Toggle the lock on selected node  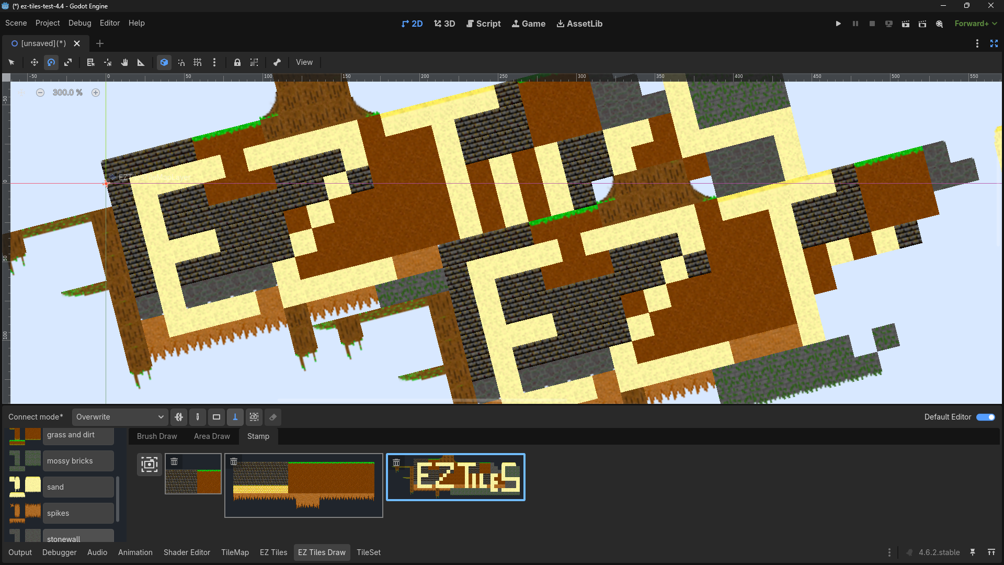[x=237, y=62]
